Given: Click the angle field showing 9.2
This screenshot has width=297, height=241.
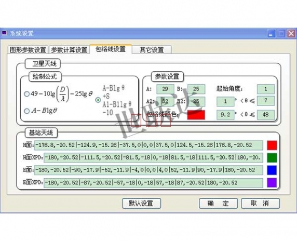Looking at the screenshot, I should (x=225, y=115).
